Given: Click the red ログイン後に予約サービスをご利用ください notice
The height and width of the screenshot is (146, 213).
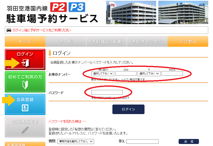Looking at the screenshot, I should pyautogui.click(x=42, y=30).
